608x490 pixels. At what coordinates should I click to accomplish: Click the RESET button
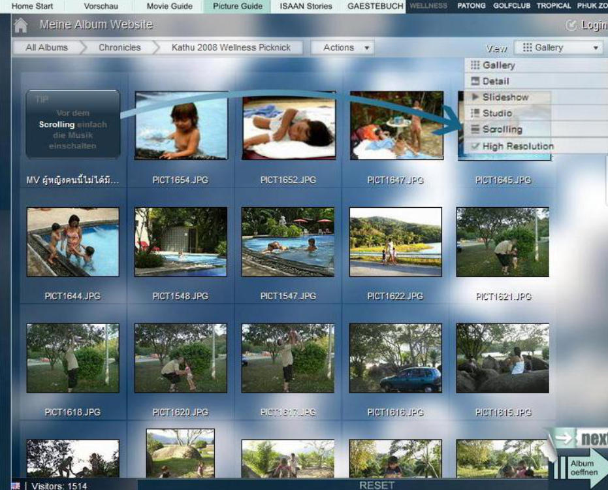(377, 485)
